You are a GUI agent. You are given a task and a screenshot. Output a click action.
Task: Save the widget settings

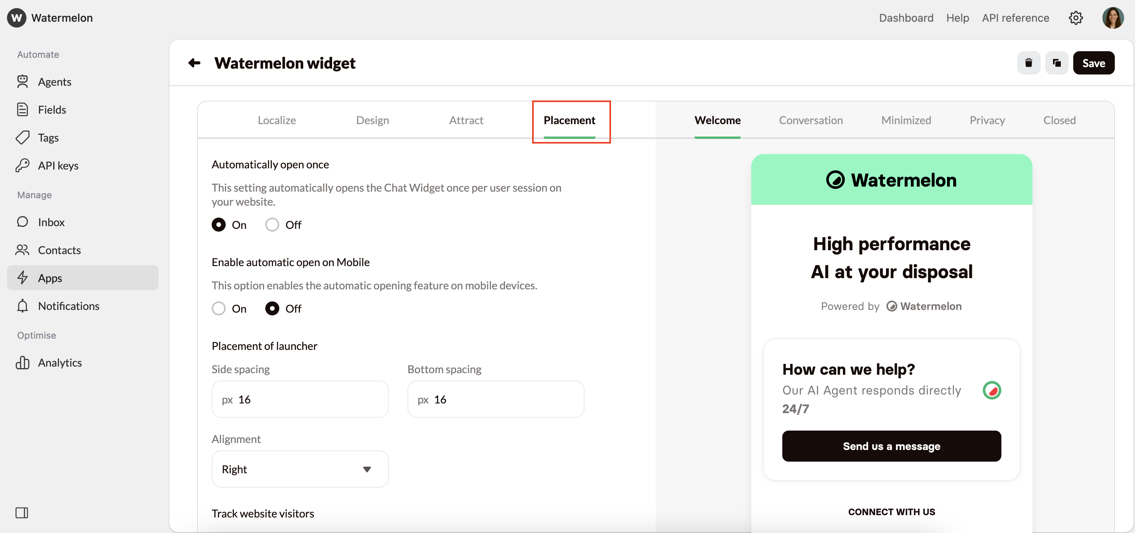pos(1093,62)
